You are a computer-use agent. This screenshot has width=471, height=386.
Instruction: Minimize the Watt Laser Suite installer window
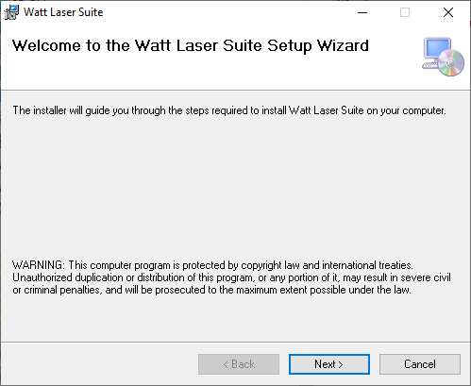click(362, 12)
